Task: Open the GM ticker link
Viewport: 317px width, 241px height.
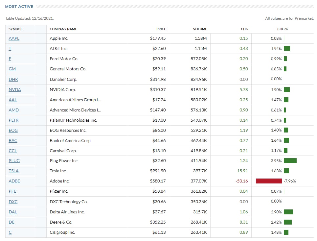Action: click(x=12, y=69)
